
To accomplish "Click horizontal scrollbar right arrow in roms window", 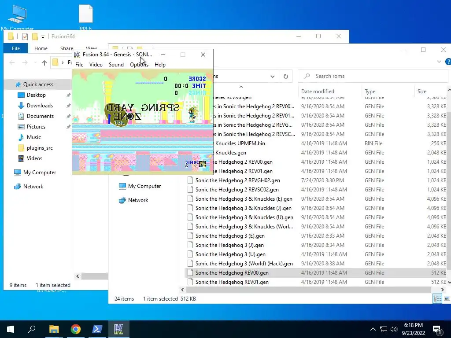I will (x=442, y=290).
